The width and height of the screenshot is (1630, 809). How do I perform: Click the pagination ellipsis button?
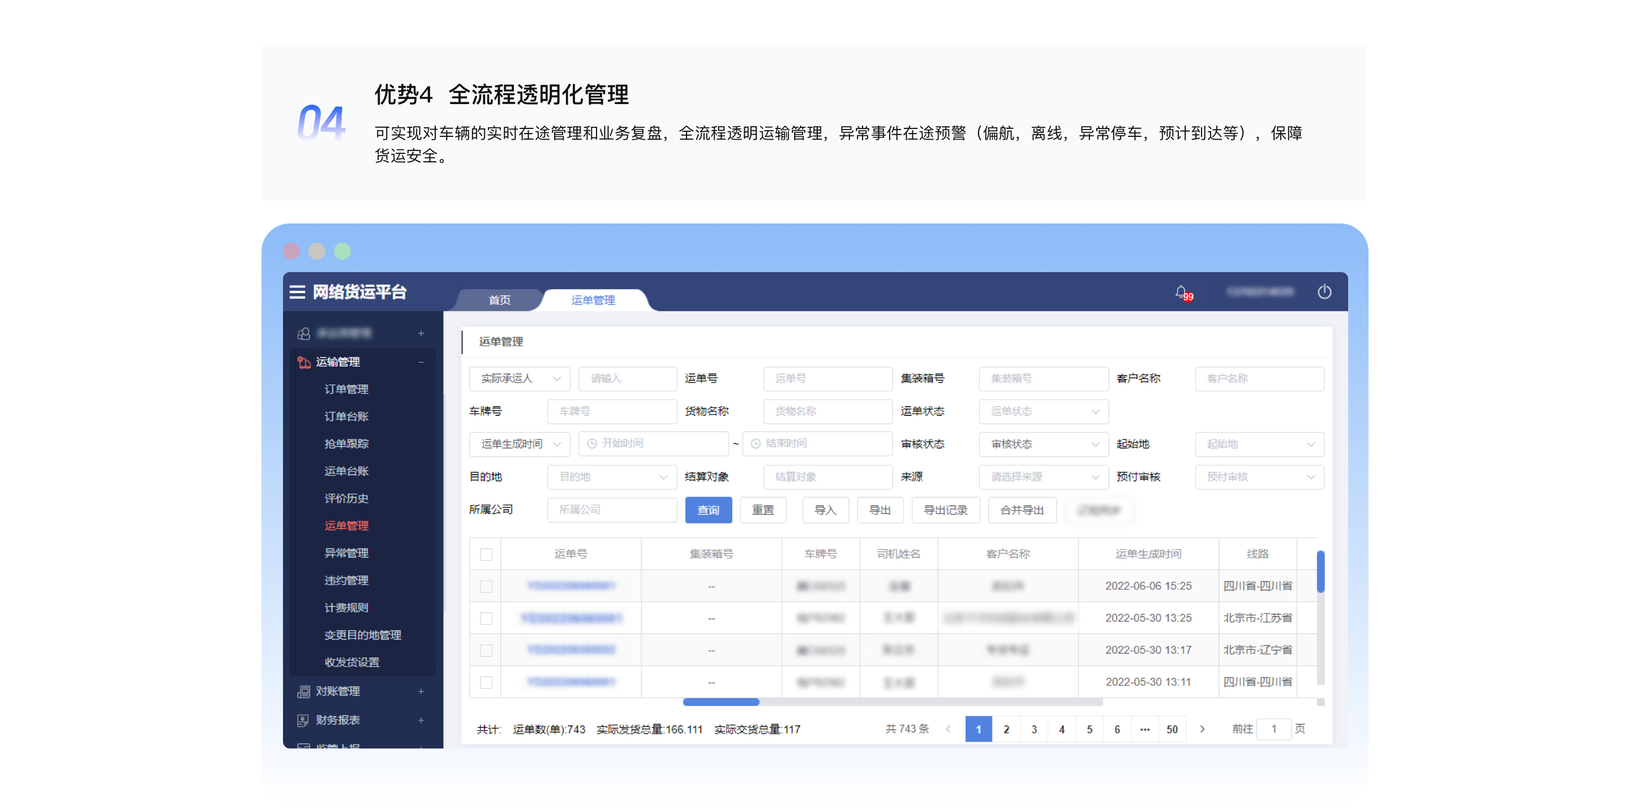click(1144, 729)
